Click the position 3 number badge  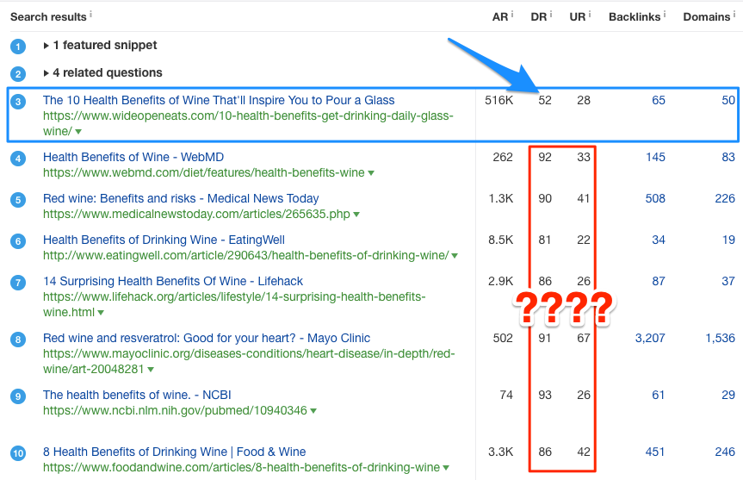point(18,102)
